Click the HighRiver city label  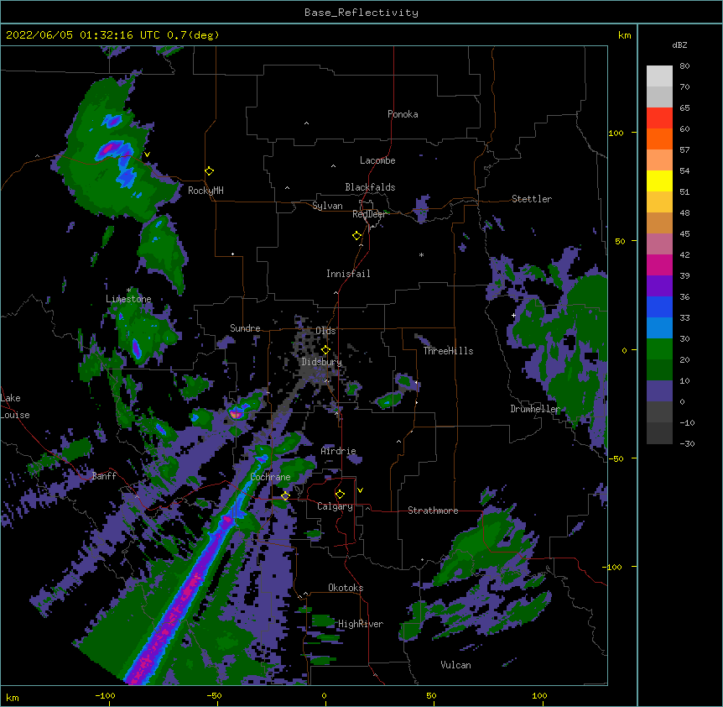[x=361, y=624]
